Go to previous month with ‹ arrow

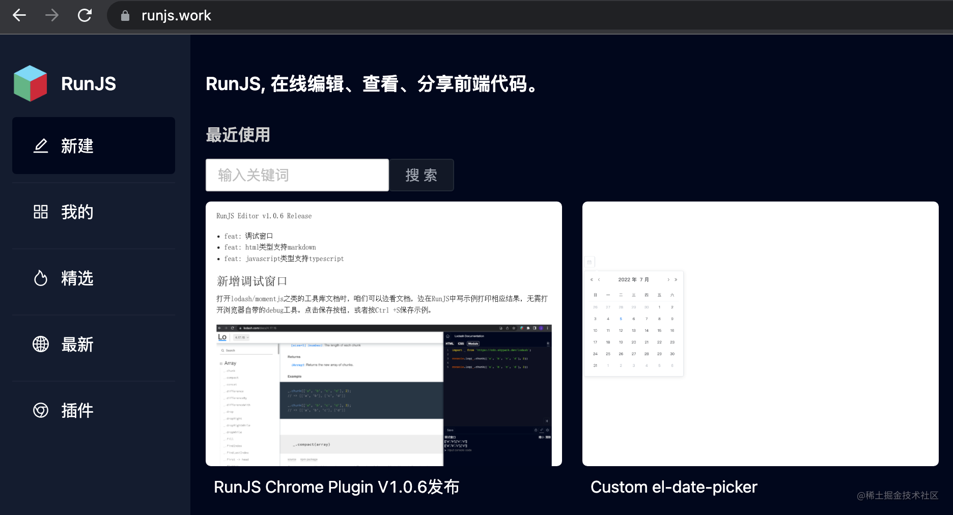pos(599,279)
